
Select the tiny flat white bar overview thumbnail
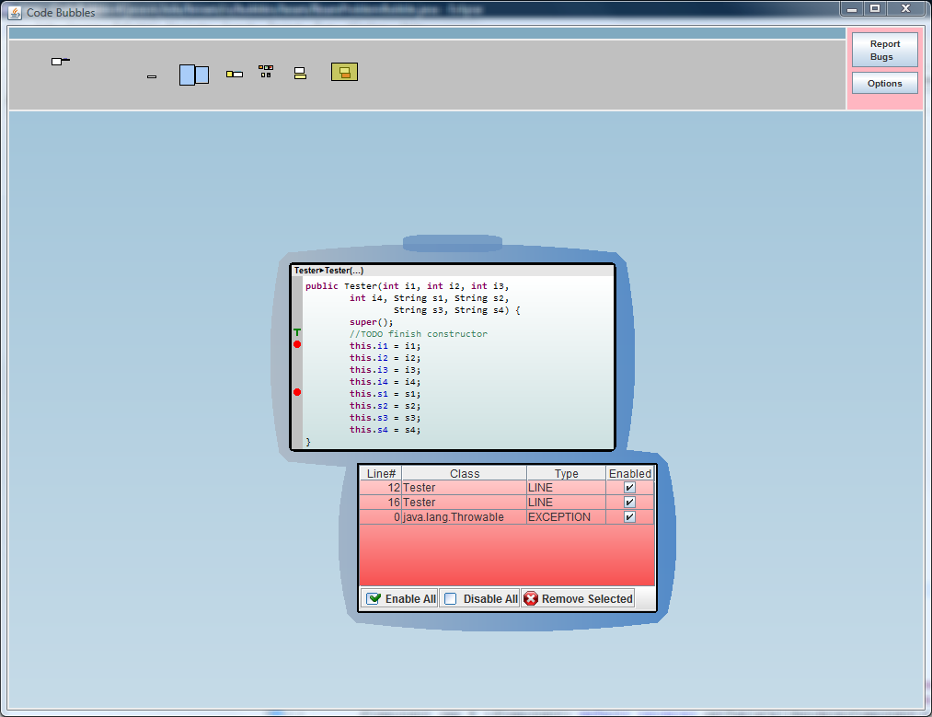(152, 76)
